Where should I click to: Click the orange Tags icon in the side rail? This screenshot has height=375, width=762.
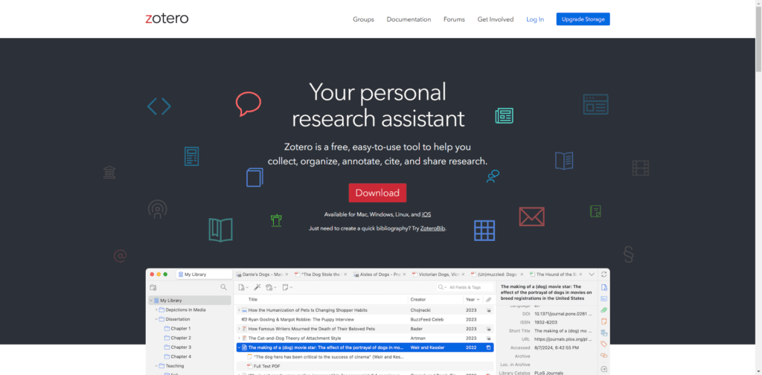click(604, 344)
